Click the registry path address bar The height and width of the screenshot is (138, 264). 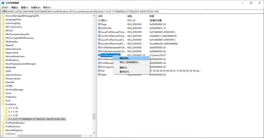(x=132, y=12)
